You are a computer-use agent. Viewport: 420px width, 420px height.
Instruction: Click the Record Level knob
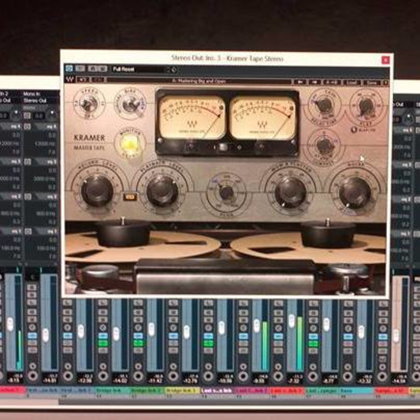[x=97, y=191]
